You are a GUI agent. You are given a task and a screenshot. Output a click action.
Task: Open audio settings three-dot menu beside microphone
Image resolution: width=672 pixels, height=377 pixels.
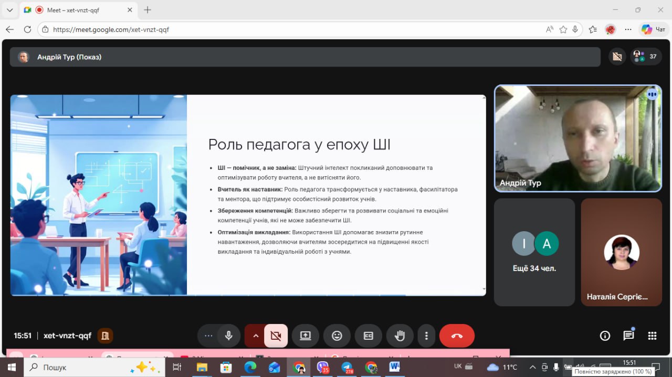click(208, 336)
